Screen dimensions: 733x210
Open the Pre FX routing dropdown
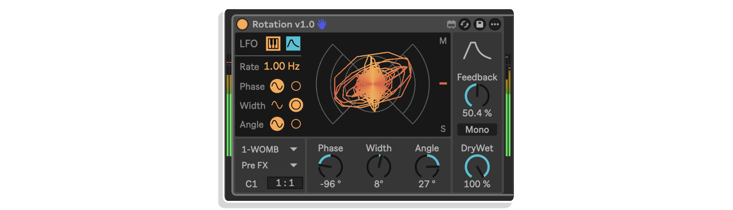coord(270,165)
